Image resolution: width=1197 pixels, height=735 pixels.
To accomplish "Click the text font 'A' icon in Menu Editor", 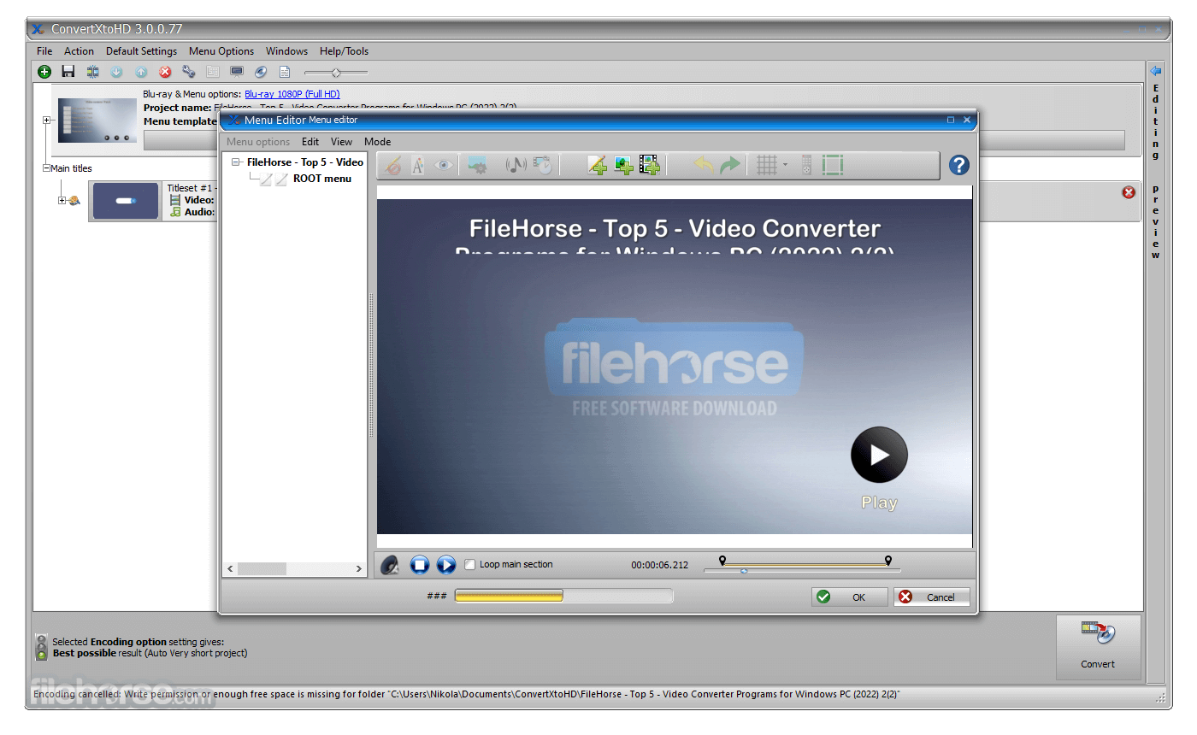I will (418, 166).
